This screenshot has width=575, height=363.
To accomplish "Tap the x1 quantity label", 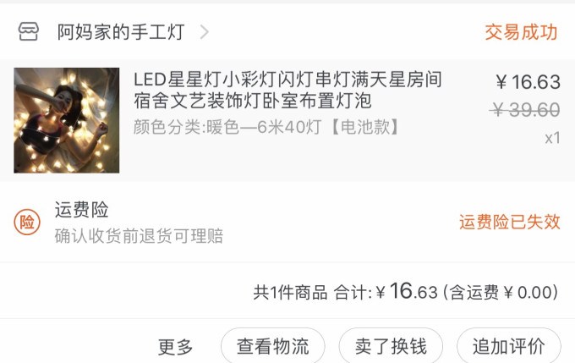I will [551, 138].
